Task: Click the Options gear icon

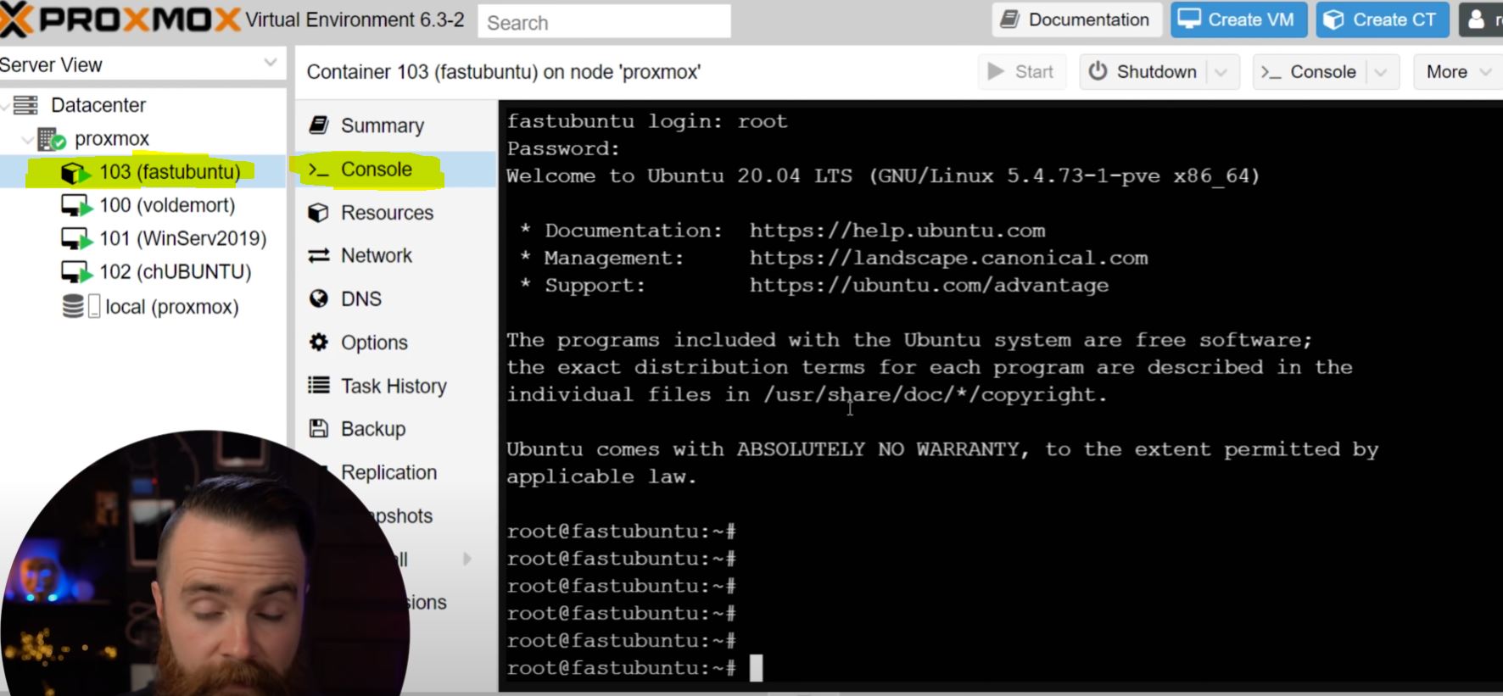Action: [x=319, y=342]
